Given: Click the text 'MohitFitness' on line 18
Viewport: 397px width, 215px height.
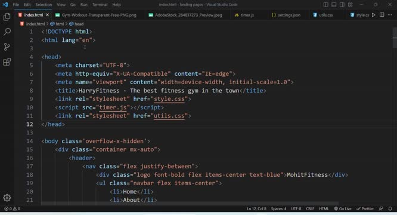Looking at the screenshot, I should pos(308,174).
